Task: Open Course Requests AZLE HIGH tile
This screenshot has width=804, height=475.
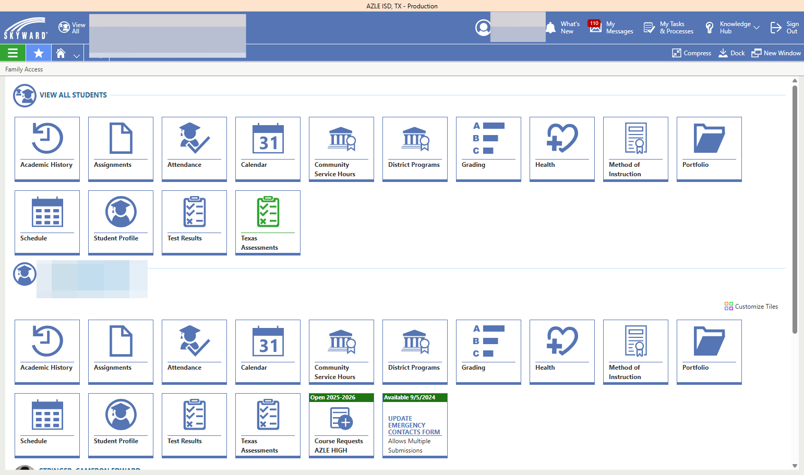Action: (x=341, y=425)
